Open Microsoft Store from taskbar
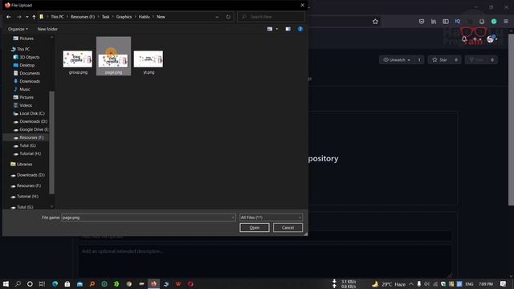 (x=67, y=284)
